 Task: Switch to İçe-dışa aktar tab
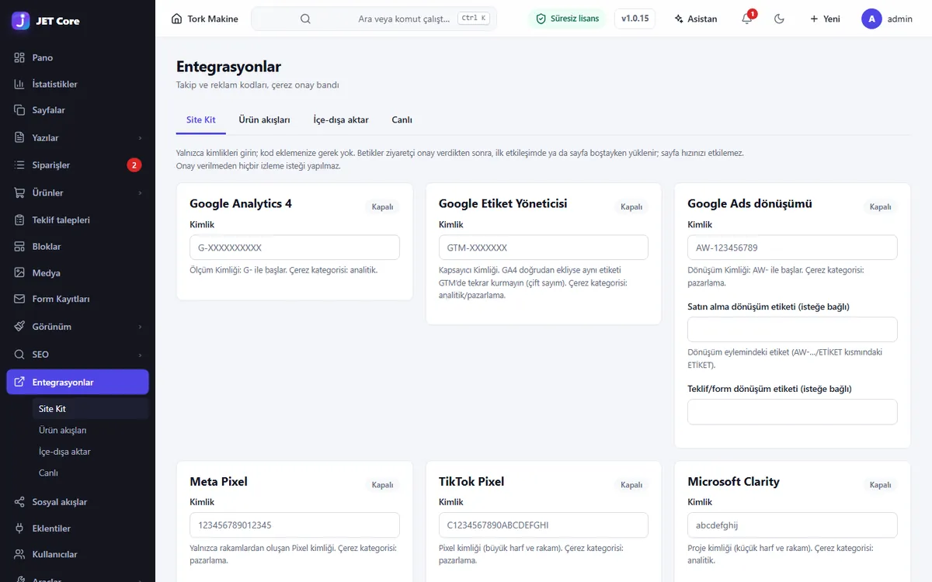340,120
